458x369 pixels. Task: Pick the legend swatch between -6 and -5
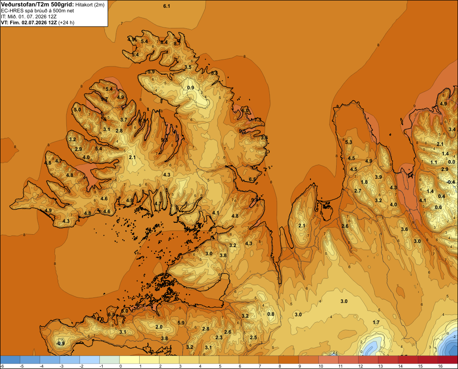[10, 360]
